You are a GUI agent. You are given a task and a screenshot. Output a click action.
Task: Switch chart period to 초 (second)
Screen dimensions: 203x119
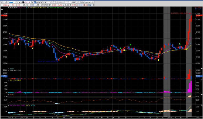click(x=44, y=2)
